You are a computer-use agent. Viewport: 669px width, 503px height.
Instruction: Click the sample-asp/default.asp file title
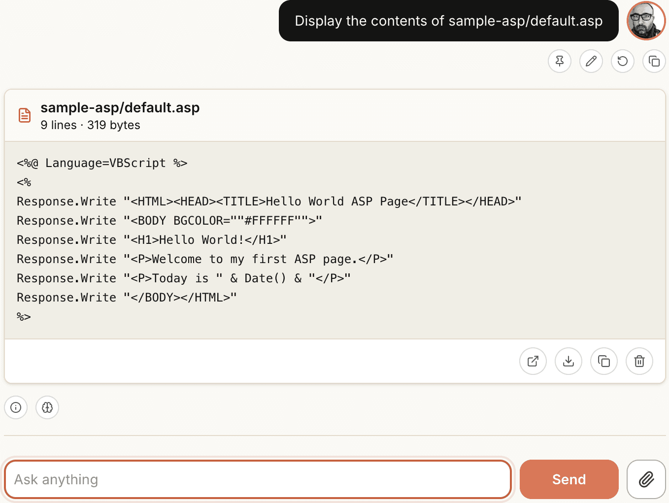120,107
